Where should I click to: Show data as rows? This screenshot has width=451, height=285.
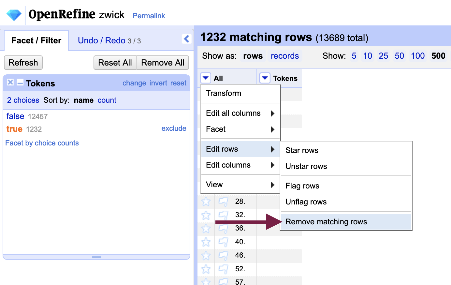point(253,56)
